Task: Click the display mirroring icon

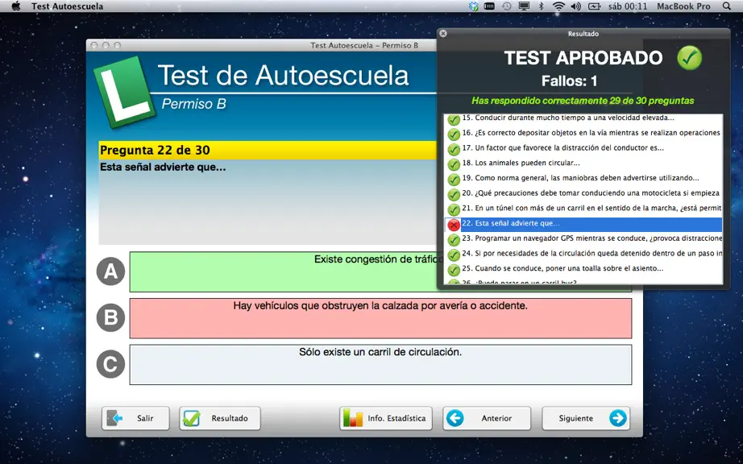Action: pyautogui.click(x=524, y=6)
